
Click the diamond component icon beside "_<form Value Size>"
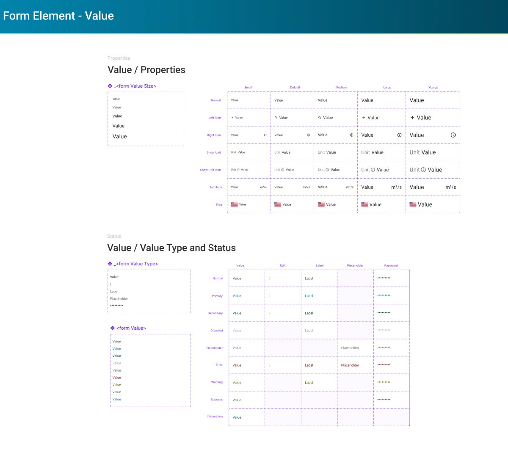110,86
